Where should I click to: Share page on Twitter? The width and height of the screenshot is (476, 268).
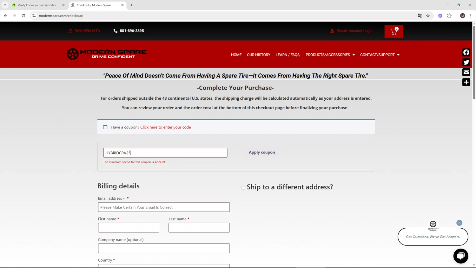pos(466,62)
